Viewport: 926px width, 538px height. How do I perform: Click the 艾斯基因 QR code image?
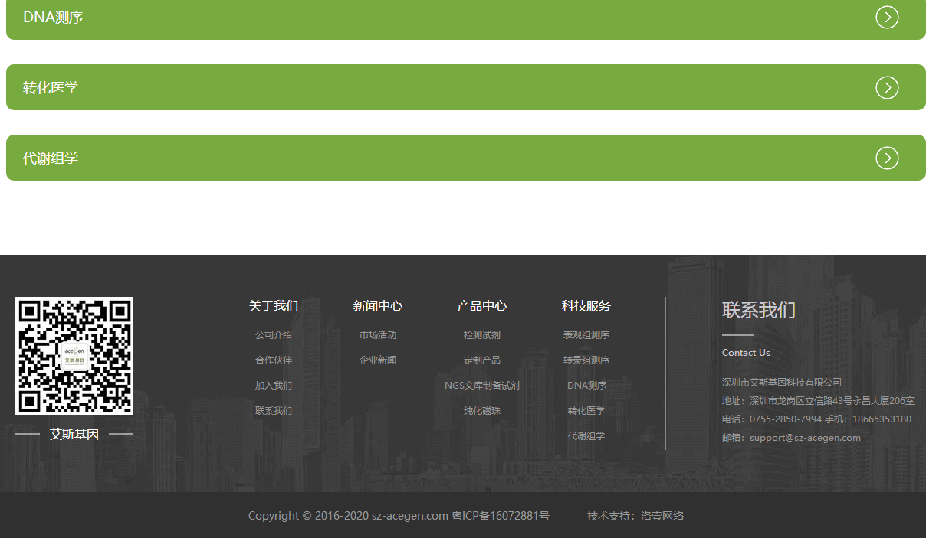pos(74,356)
